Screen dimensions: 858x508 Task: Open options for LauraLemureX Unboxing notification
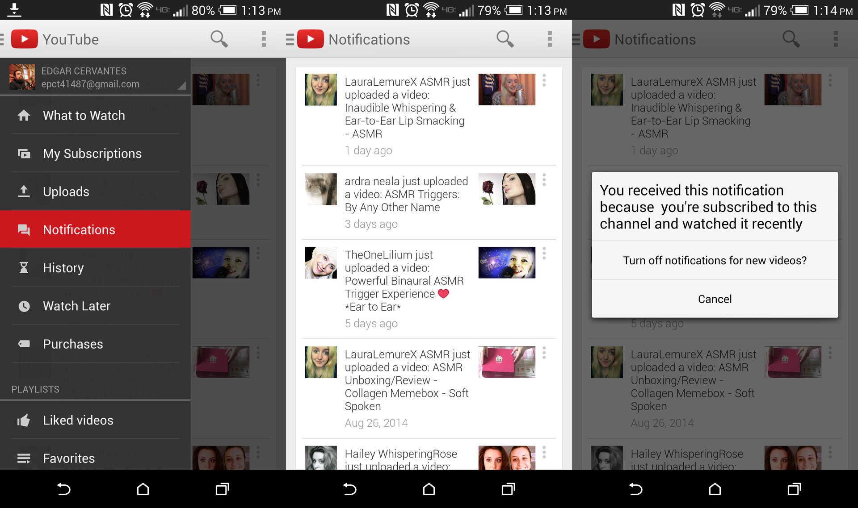point(544,354)
